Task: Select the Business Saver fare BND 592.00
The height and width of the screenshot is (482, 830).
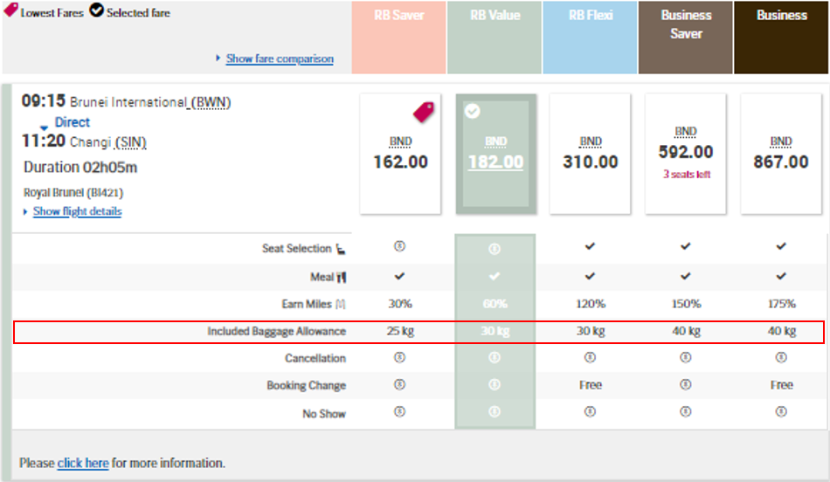Action: pos(686,154)
